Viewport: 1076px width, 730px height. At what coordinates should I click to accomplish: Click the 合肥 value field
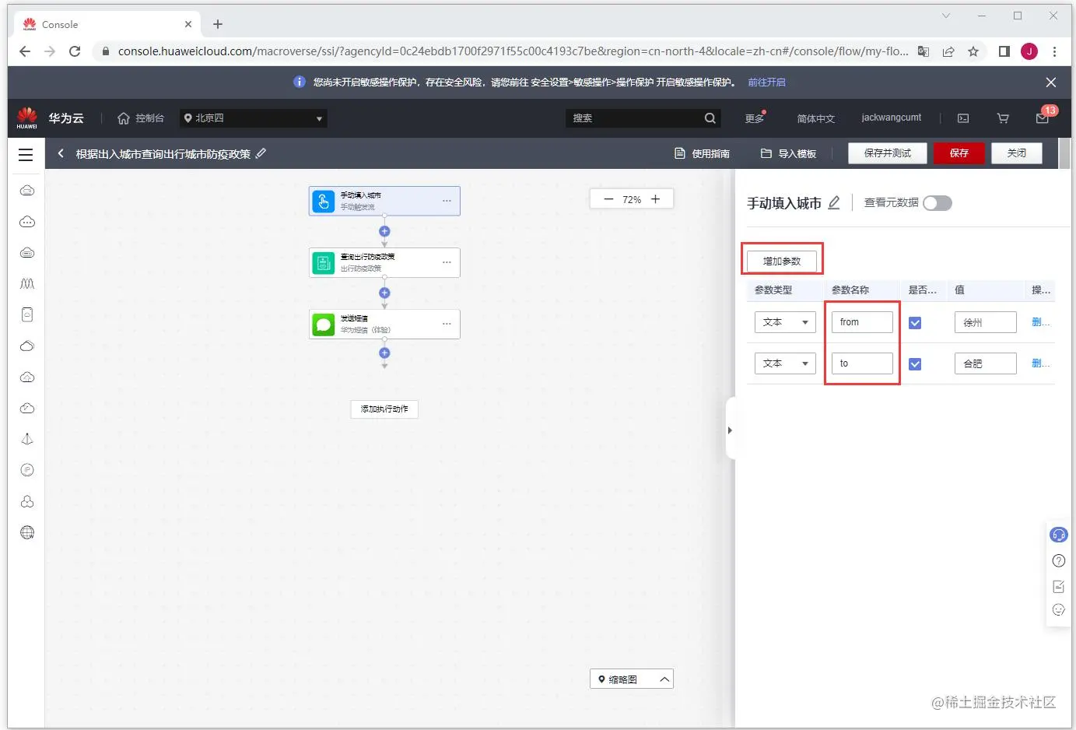[x=985, y=363]
